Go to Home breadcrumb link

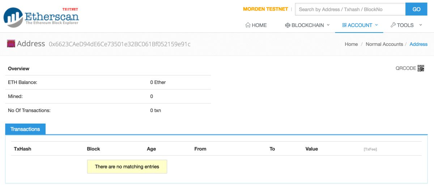(x=351, y=44)
